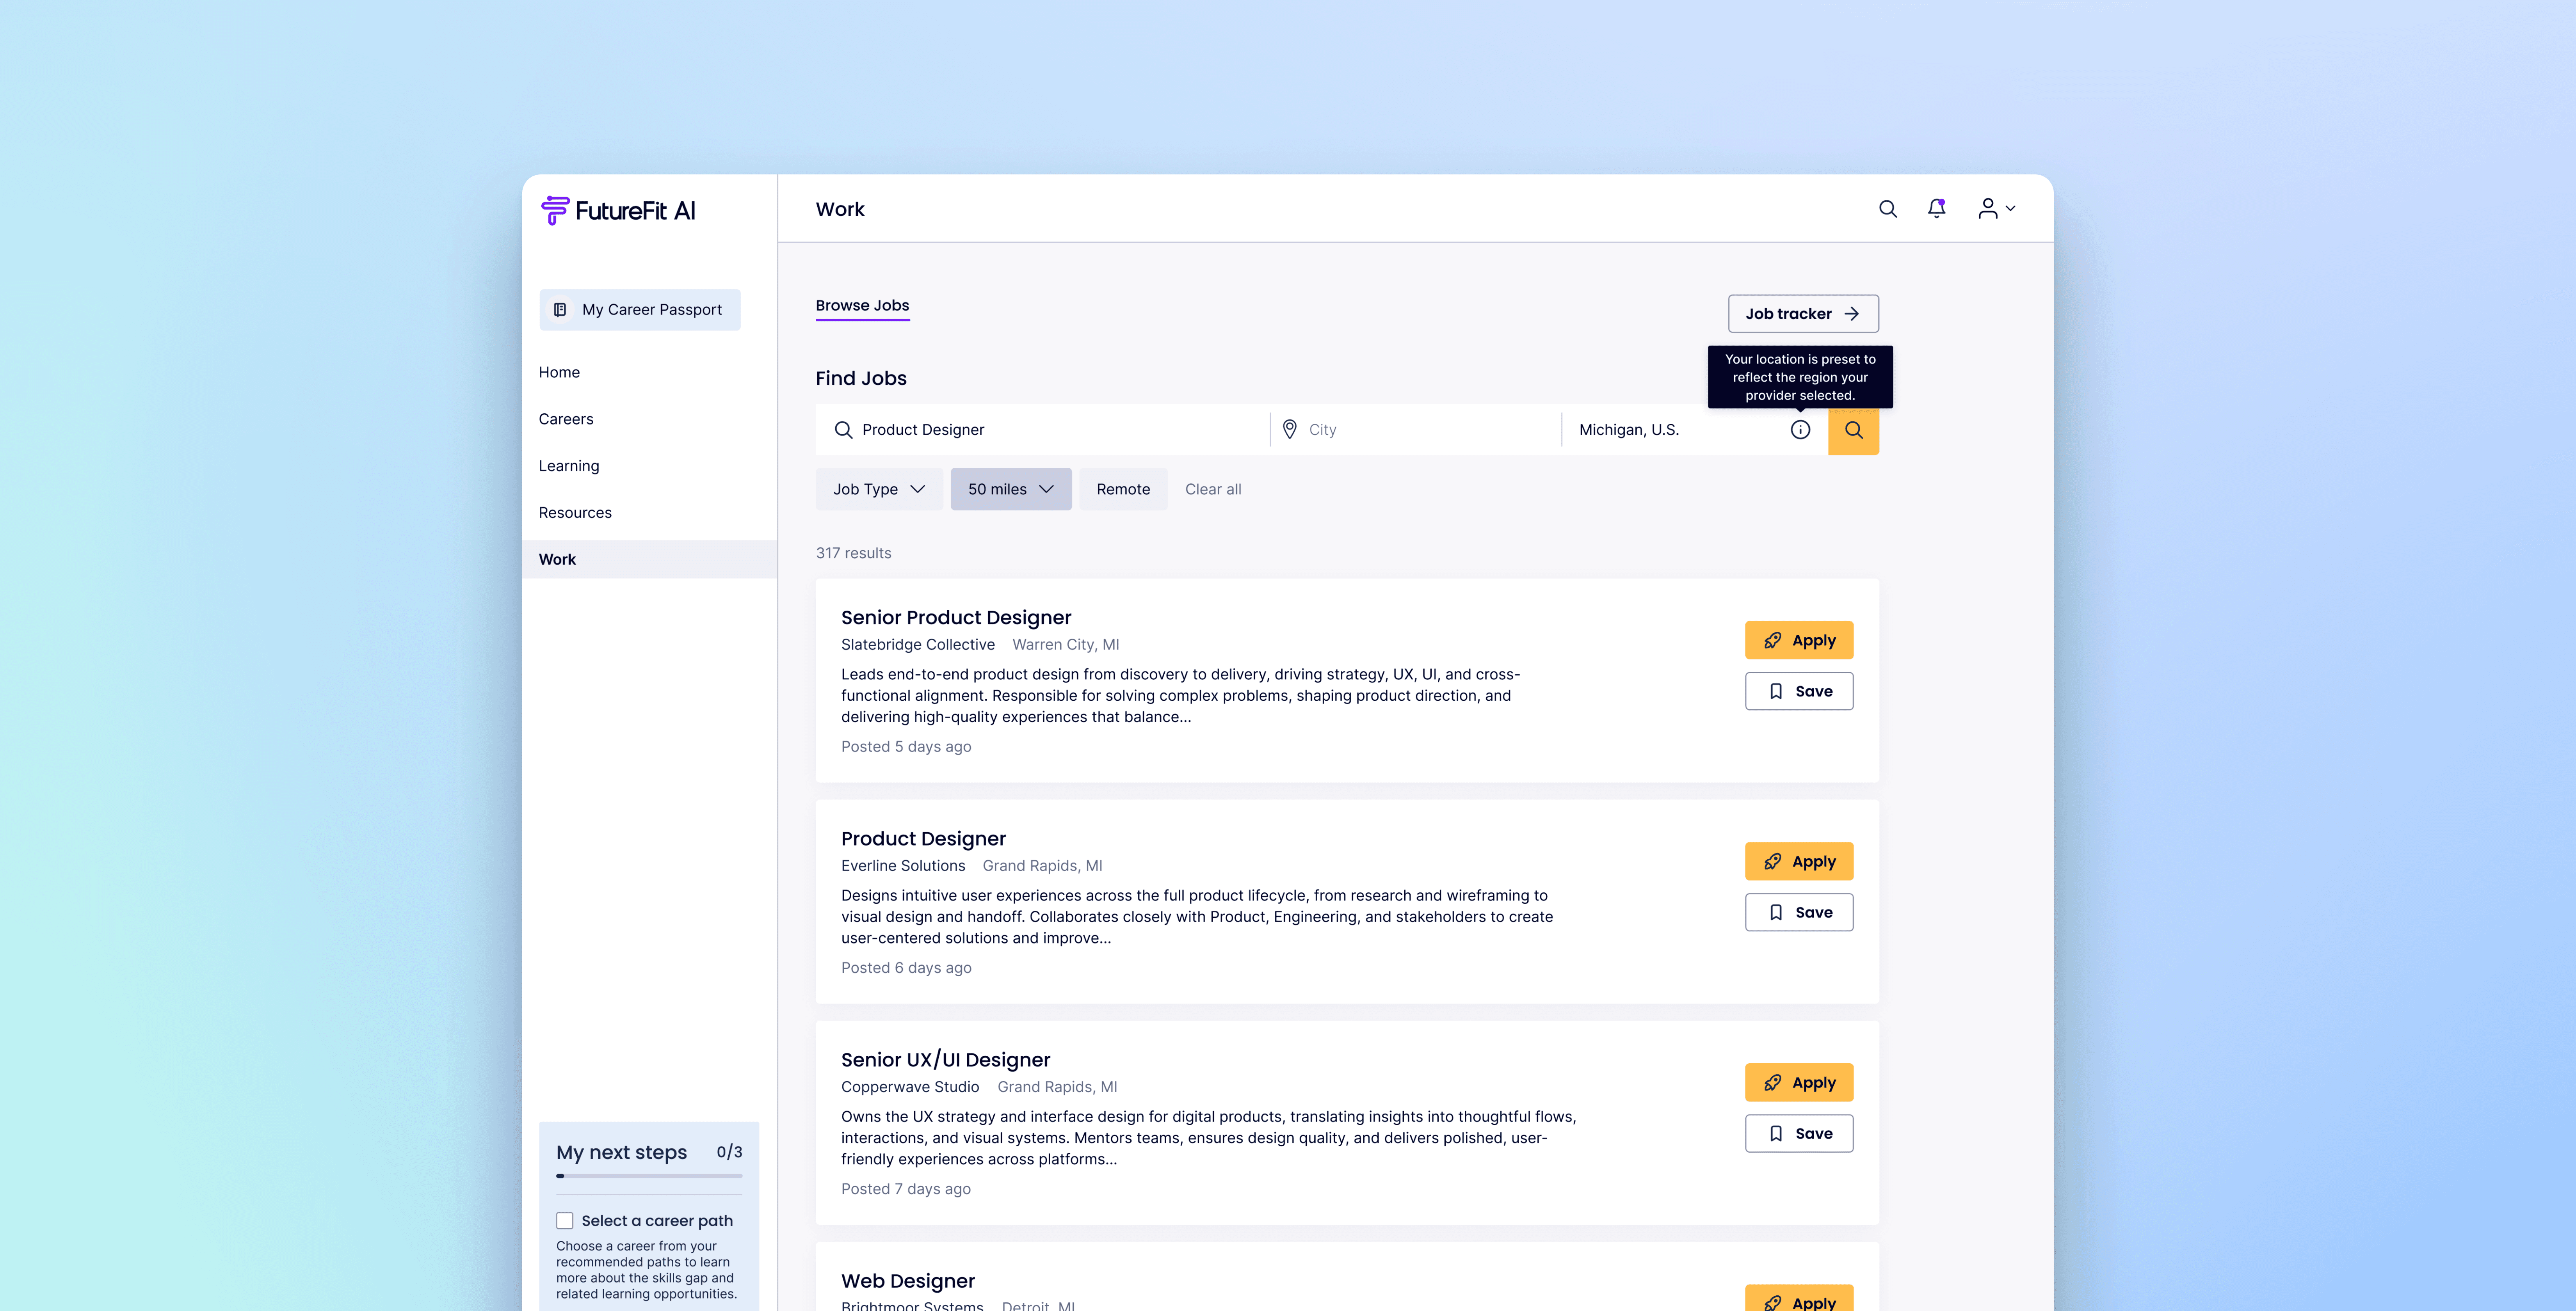Expand the Job Type dropdown

[878, 489]
